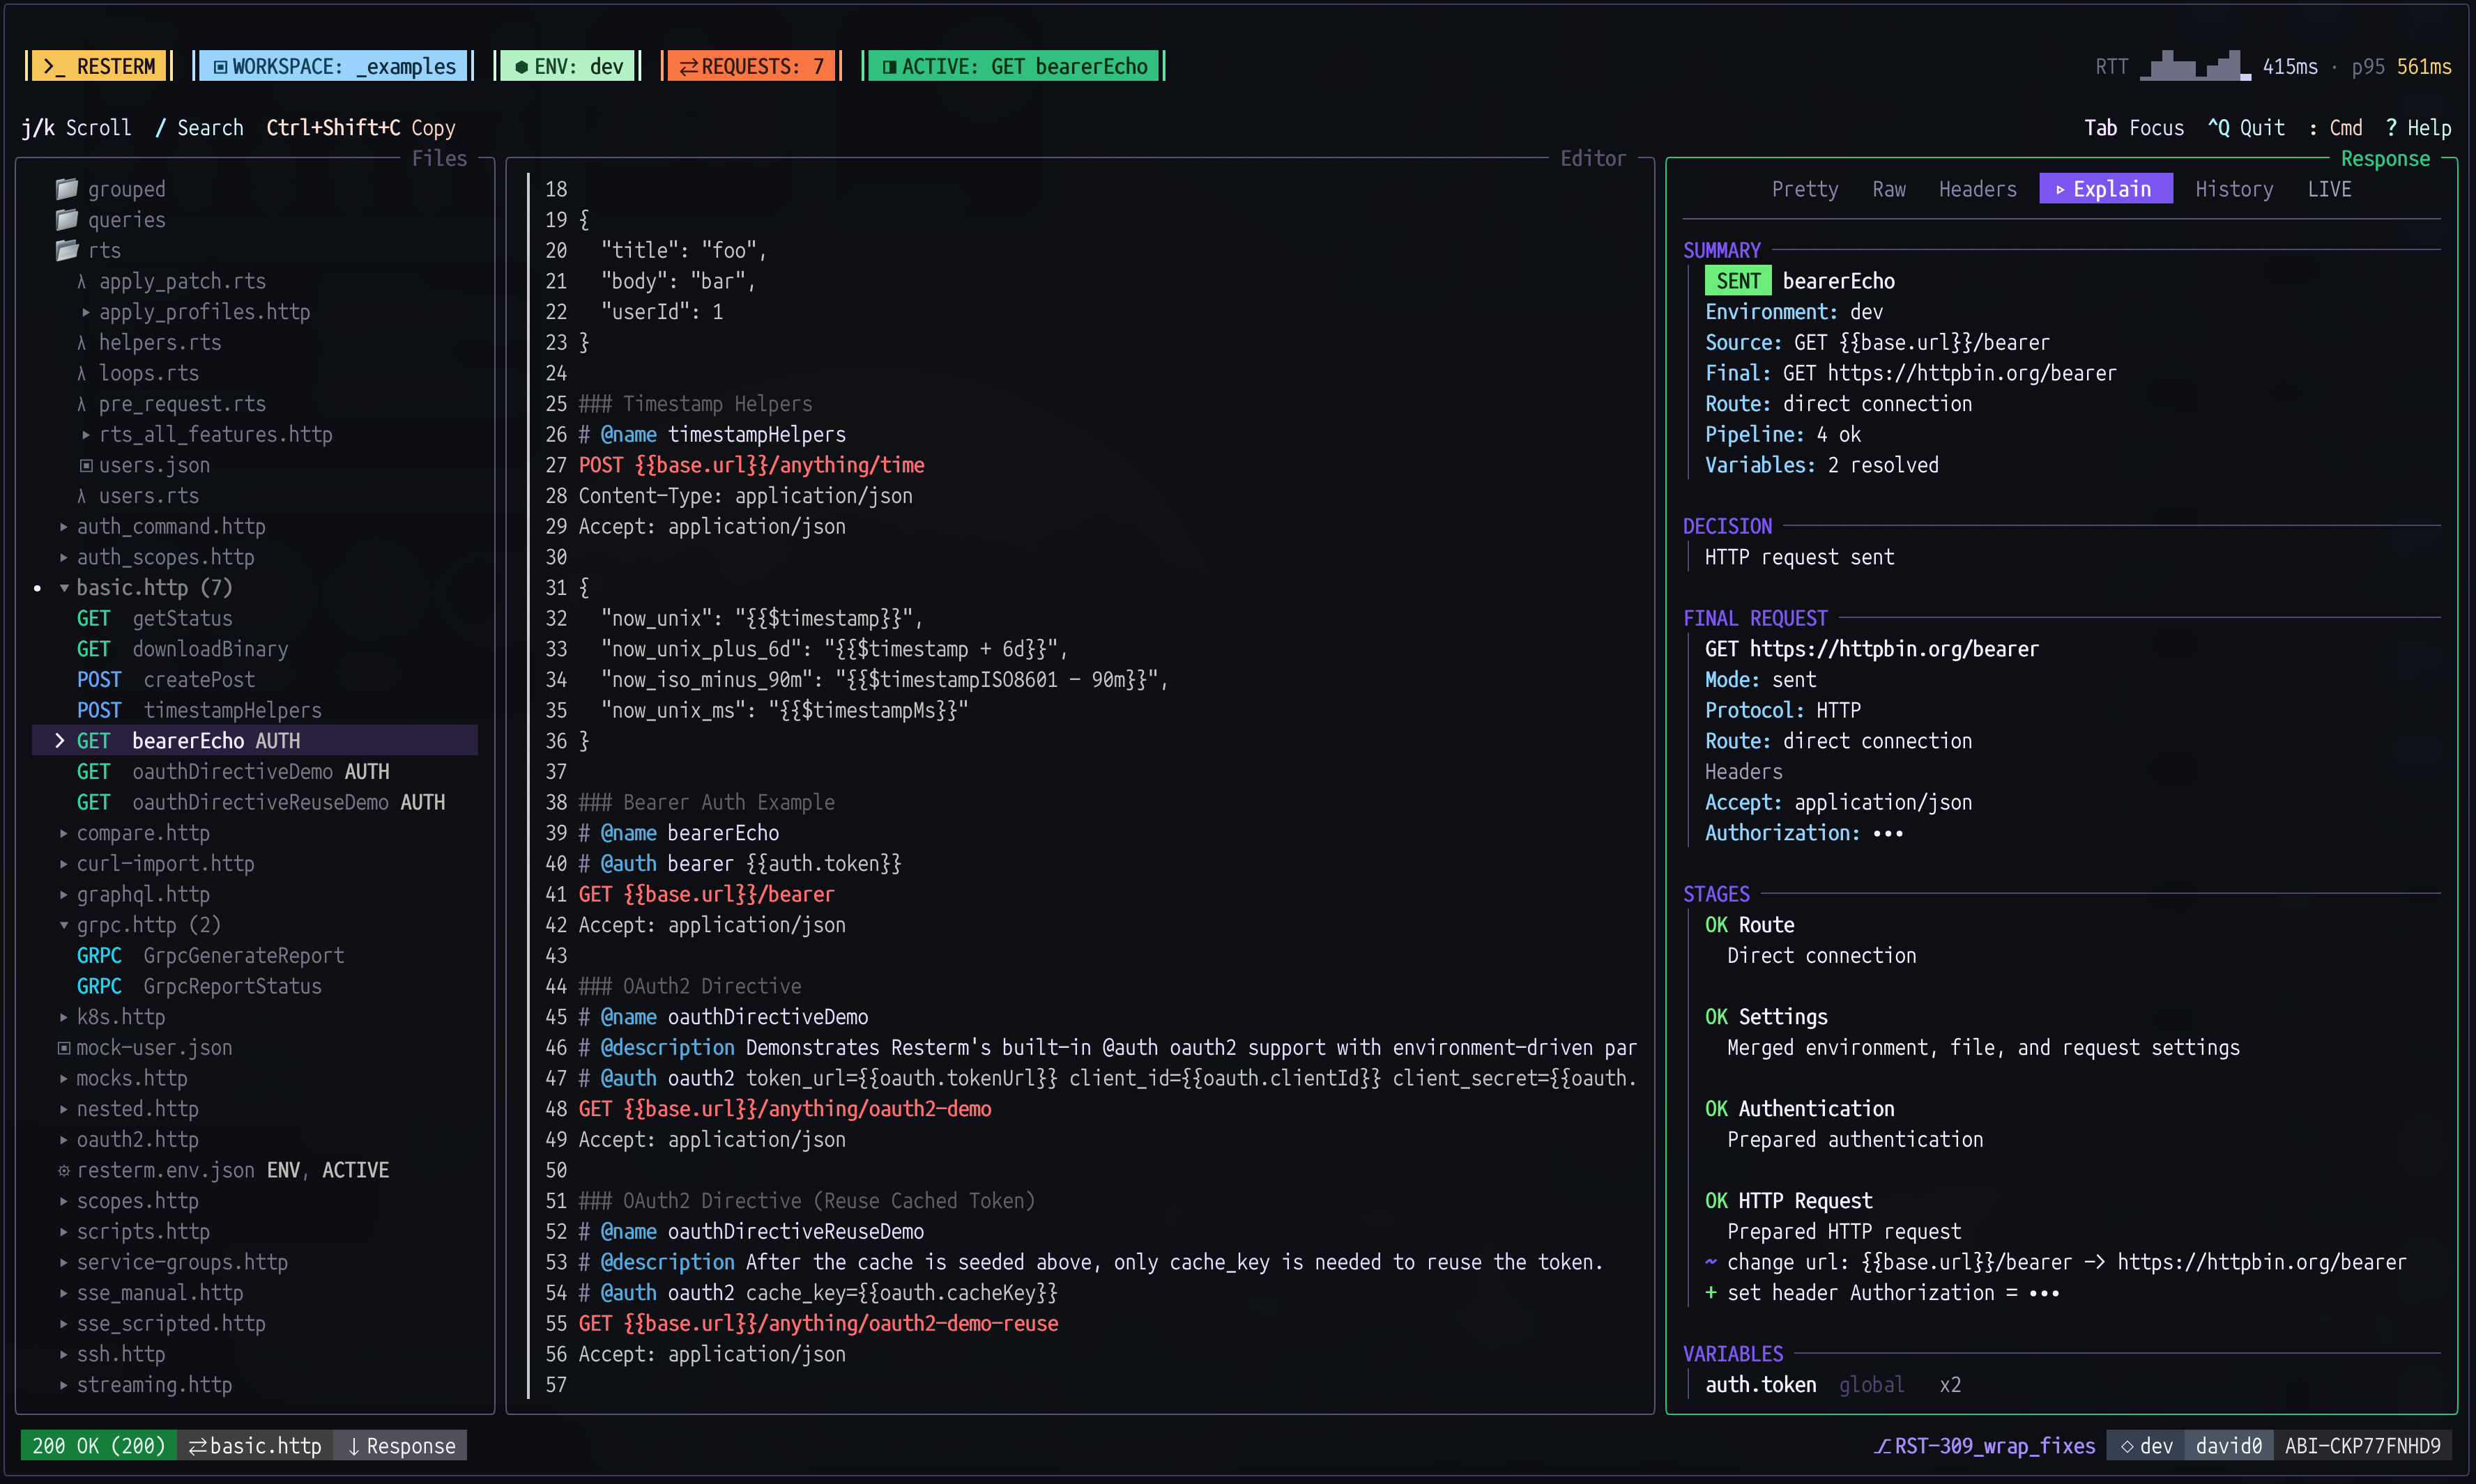
Task: Click the REQUESTS 7 badge
Action: click(751, 66)
